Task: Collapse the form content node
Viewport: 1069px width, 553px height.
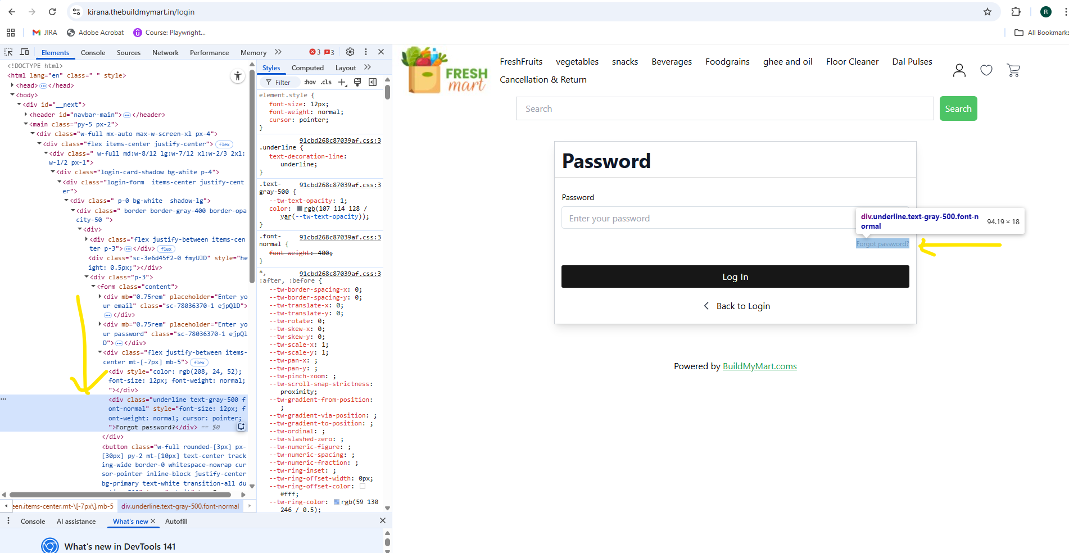Action: pyautogui.click(x=93, y=287)
